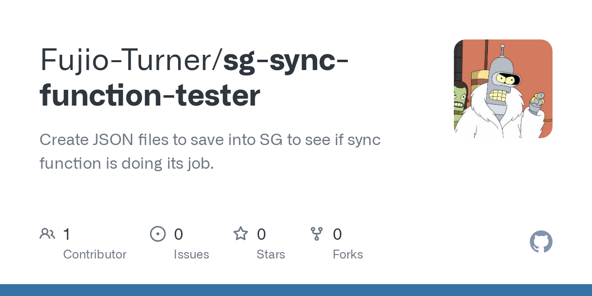Image resolution: width=592 pixels, height=296 pixels.
Task: Open the GitHub Octocat logo
Action: tap(541, 242)
